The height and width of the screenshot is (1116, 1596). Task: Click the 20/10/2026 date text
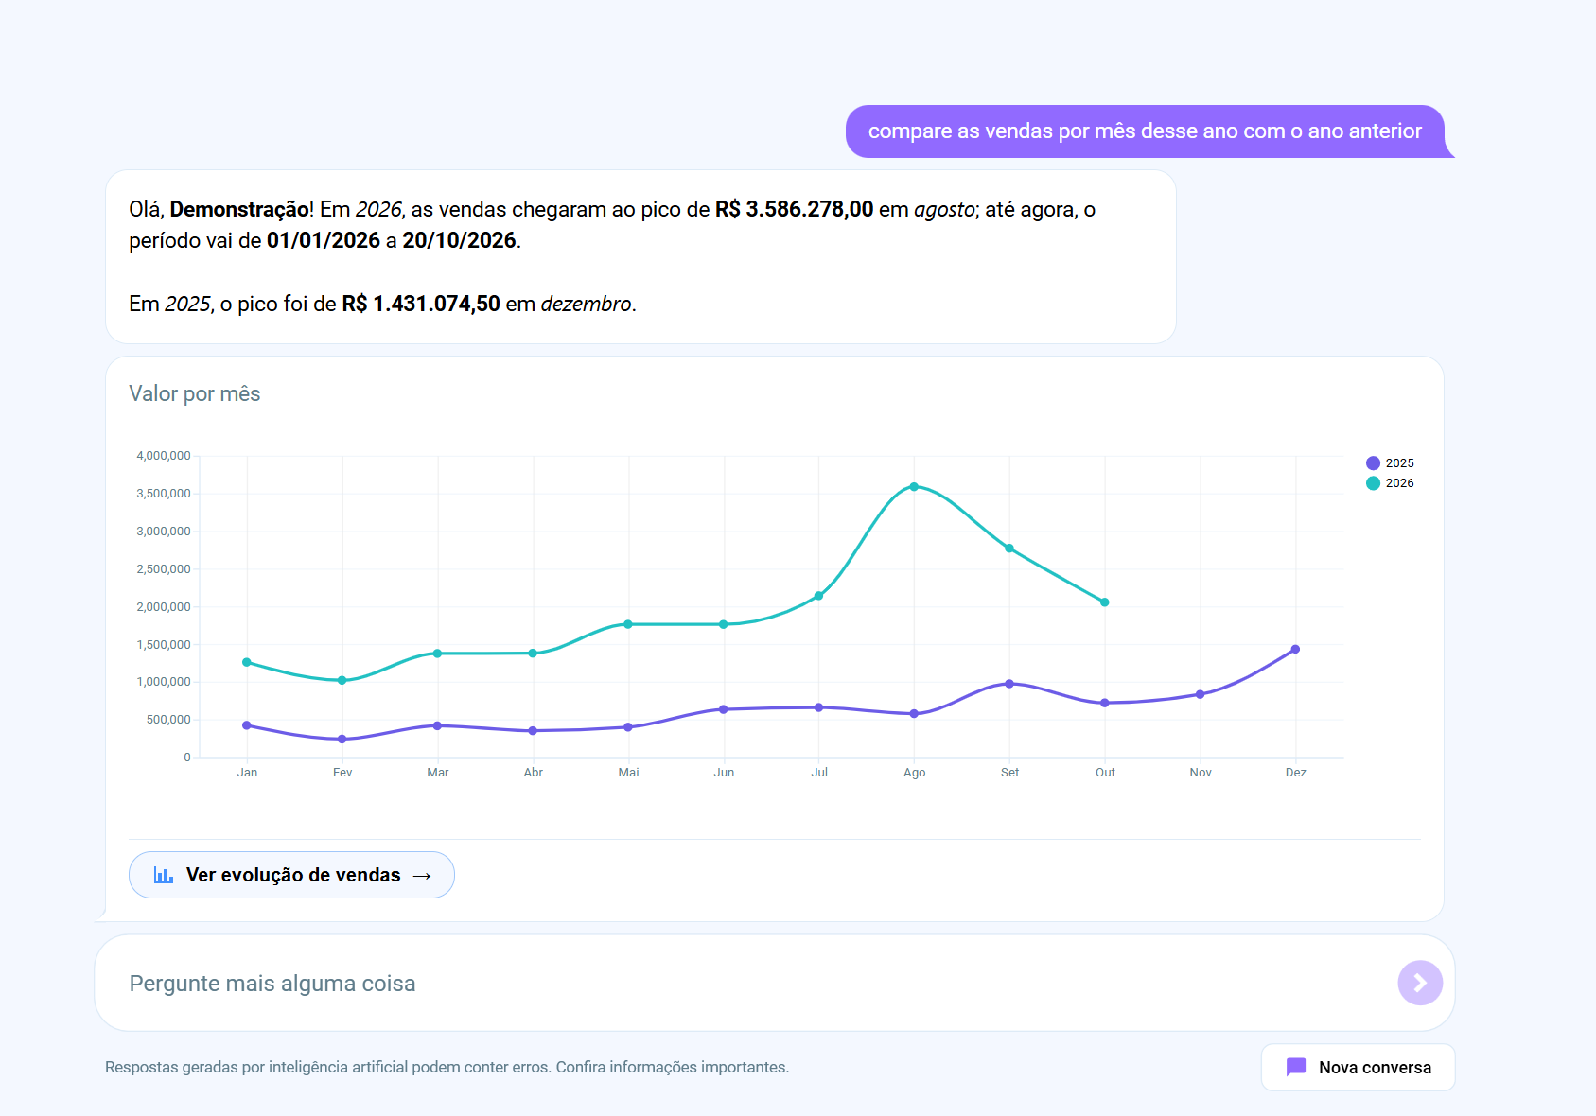point(459,240)
